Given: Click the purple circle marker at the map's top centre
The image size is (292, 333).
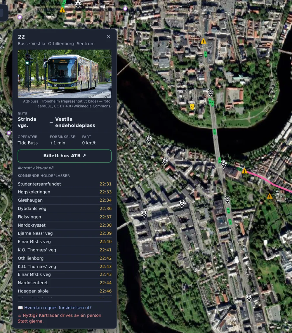Looking at the screenshot, I should pos(125,9).
